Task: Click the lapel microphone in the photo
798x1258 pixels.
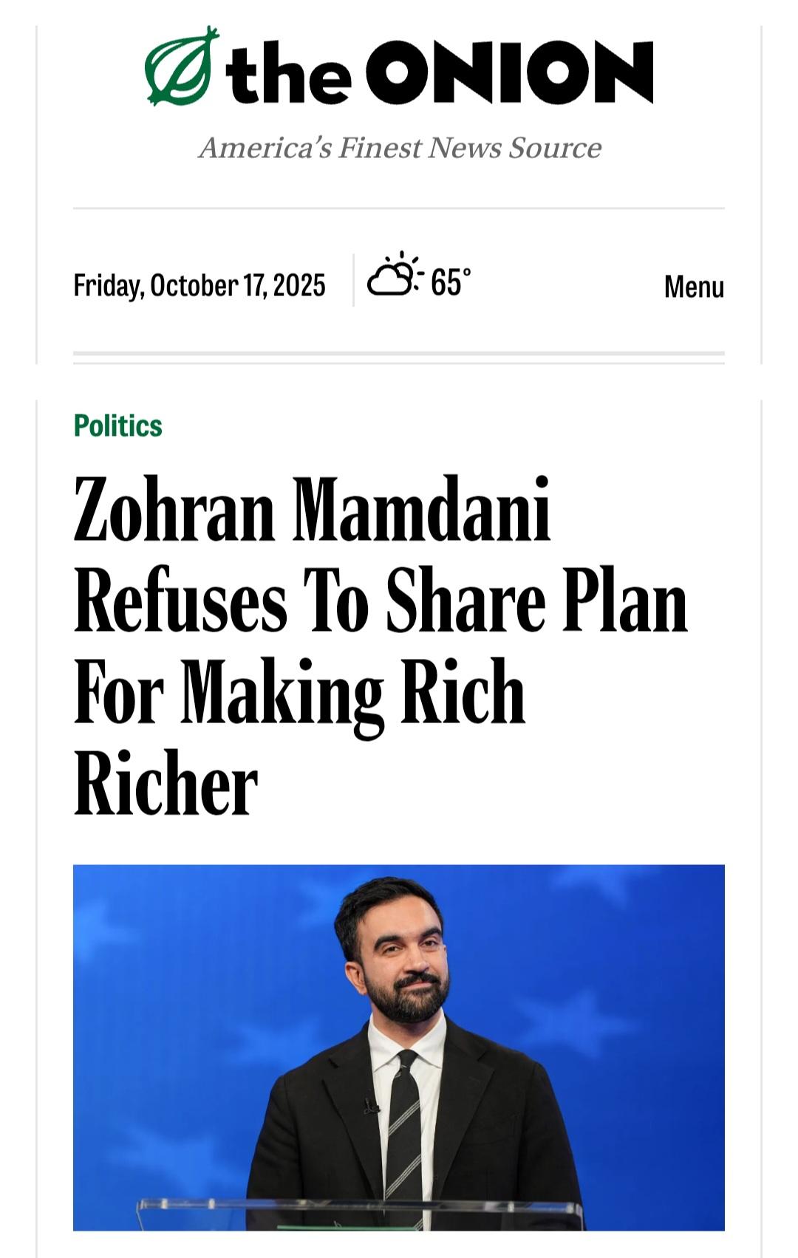Action: (369, 1106)
